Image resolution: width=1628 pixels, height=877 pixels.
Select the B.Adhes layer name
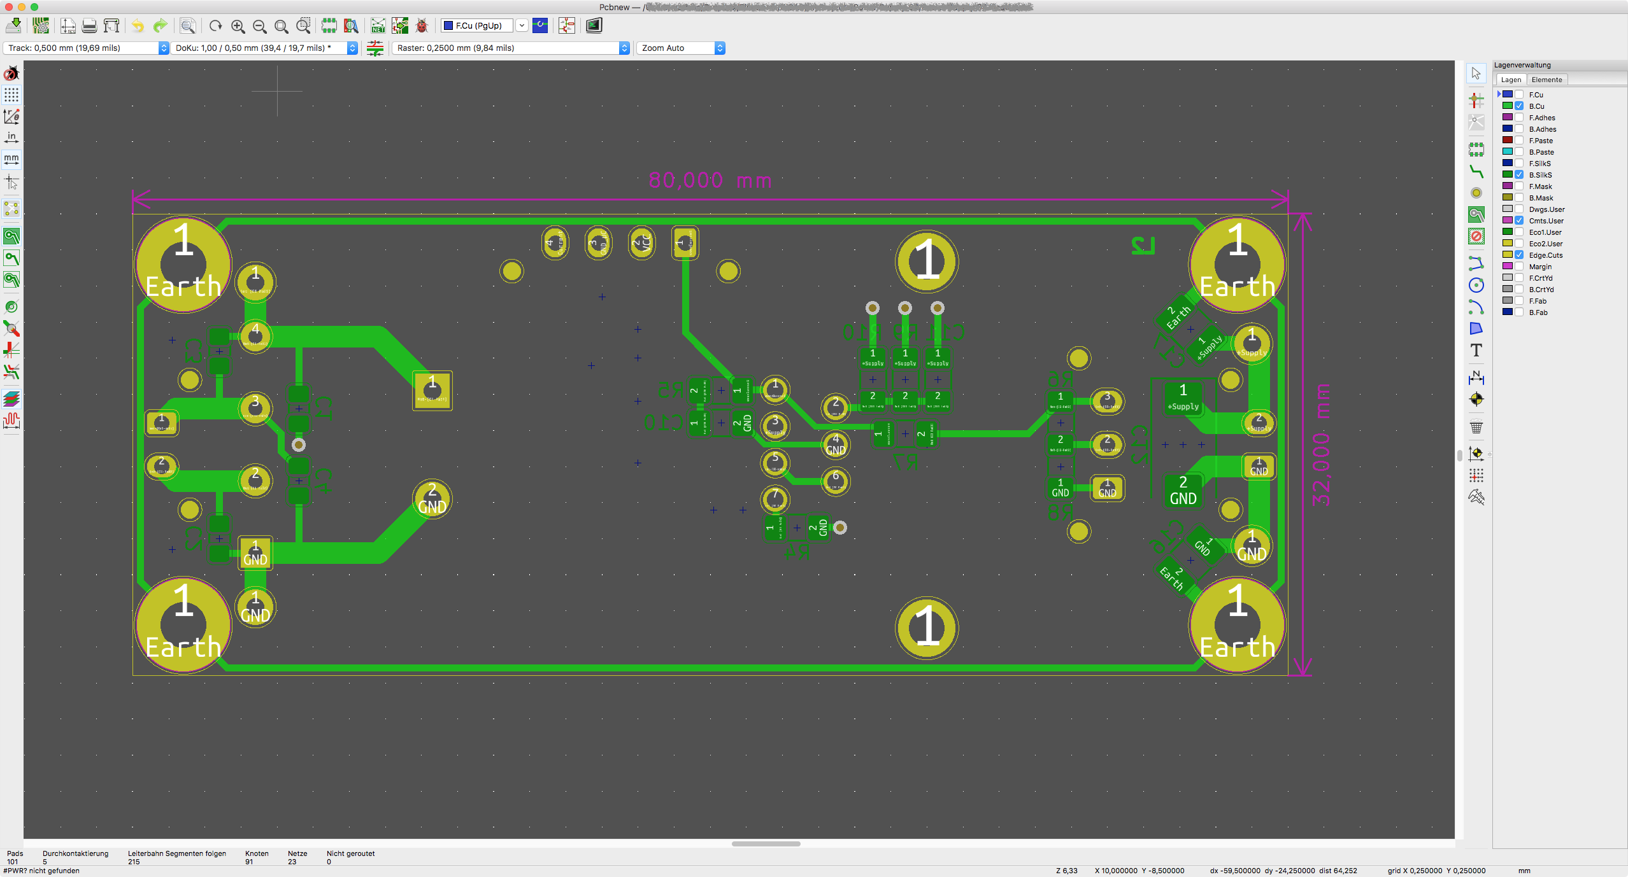1542,129
